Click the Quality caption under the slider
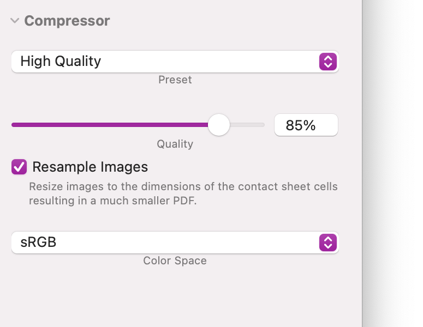Screen dimensions: 423x327 (175, 144)
